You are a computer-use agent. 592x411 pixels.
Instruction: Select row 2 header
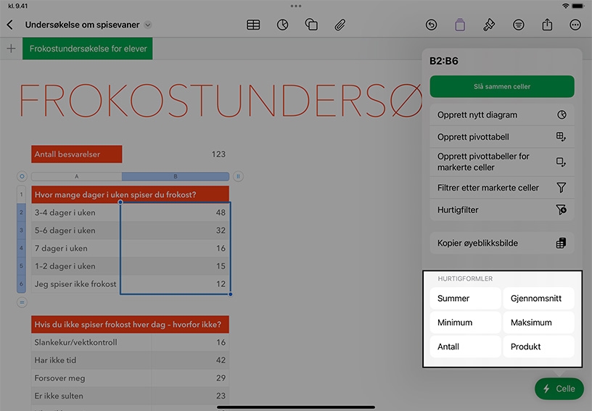click(x=22, y=212)
